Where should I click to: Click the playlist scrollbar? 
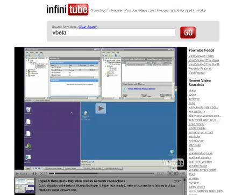pos(184,186)
